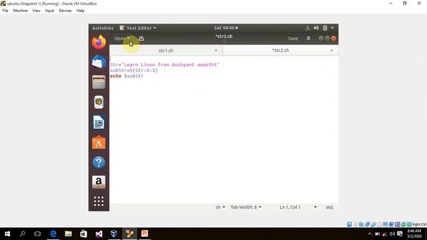Open the Ubuntu system menu arrow
This screenshot has width=427, height=240.
click(332, 28)
